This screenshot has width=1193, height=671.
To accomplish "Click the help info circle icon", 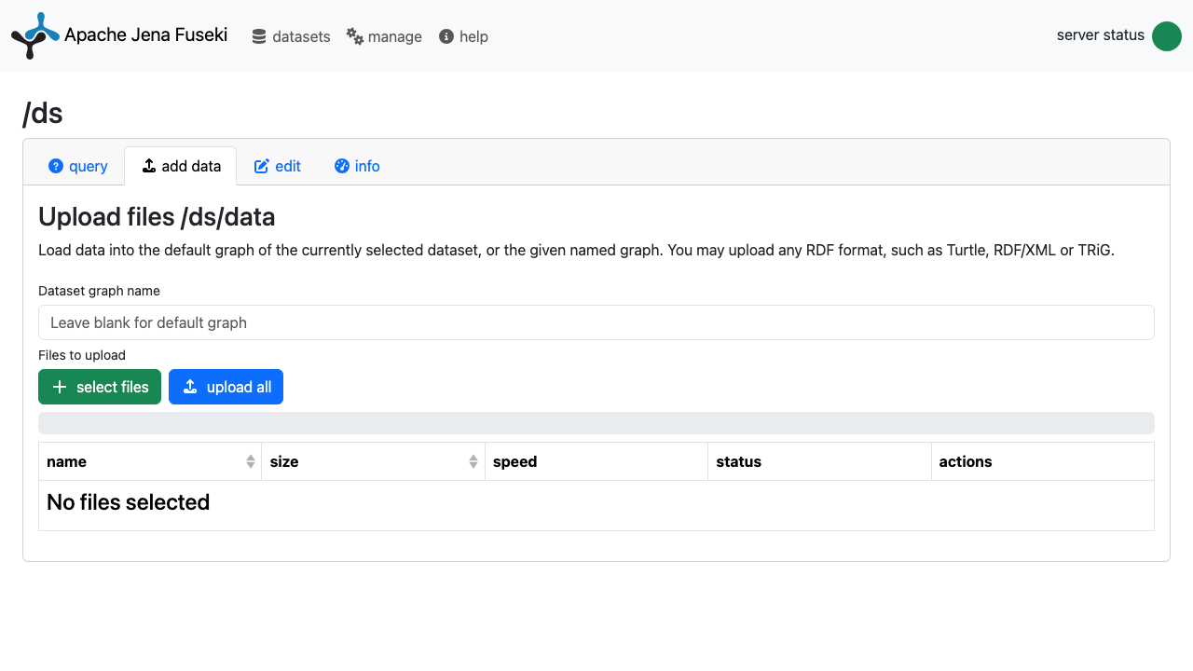I will click(446, 36).
